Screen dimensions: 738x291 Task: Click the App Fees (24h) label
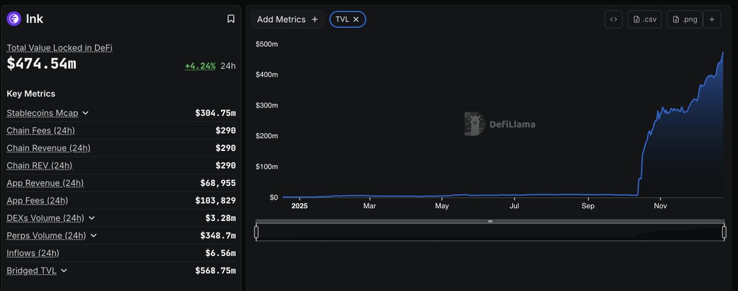point(37,200)
